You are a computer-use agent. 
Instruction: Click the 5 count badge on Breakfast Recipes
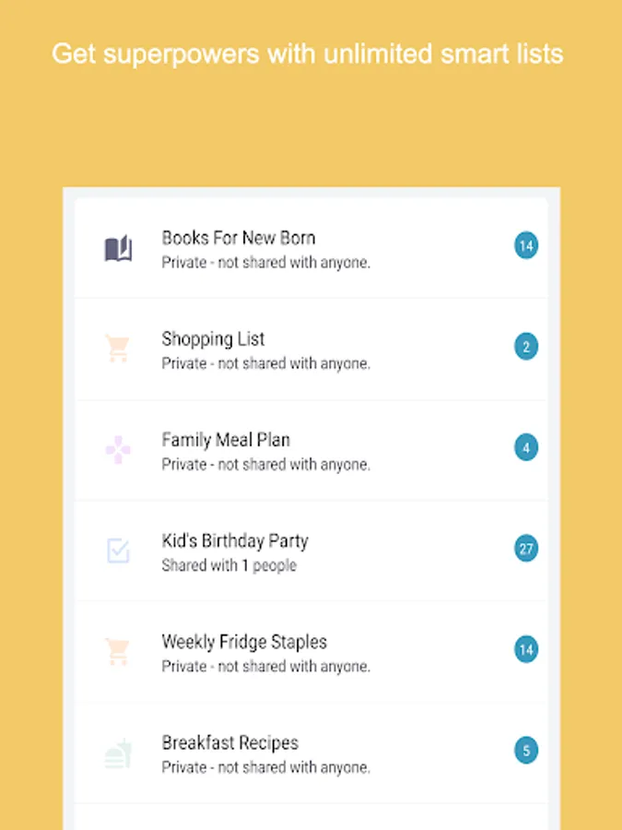526,751
